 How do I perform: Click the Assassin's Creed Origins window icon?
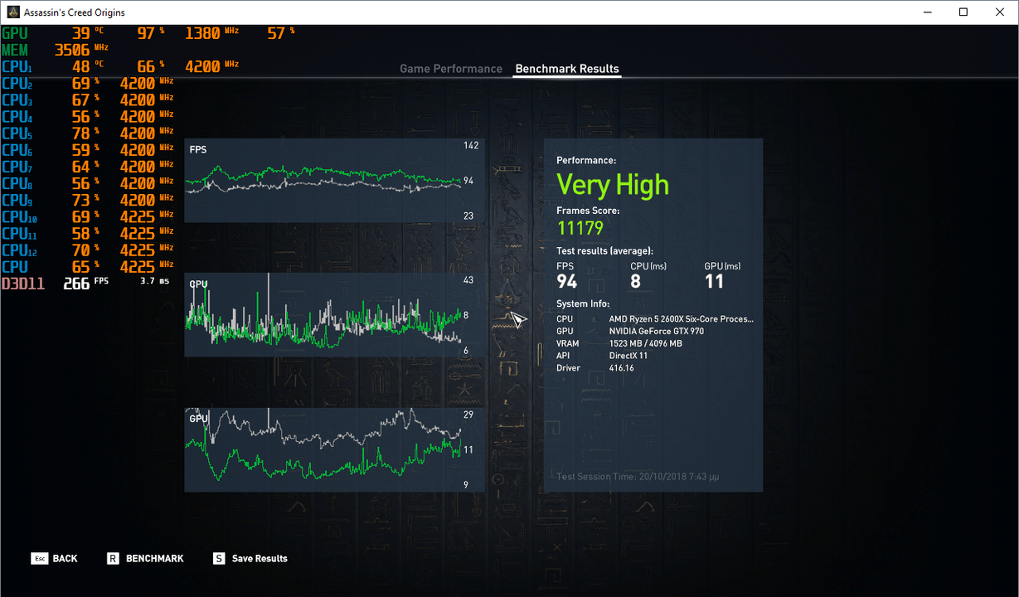pos(13,12)
